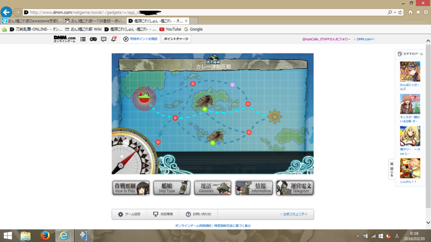The width and height of the screenshot is (431, 242).
Task: Open the DMM list menu icon
Action: point(83,39)
